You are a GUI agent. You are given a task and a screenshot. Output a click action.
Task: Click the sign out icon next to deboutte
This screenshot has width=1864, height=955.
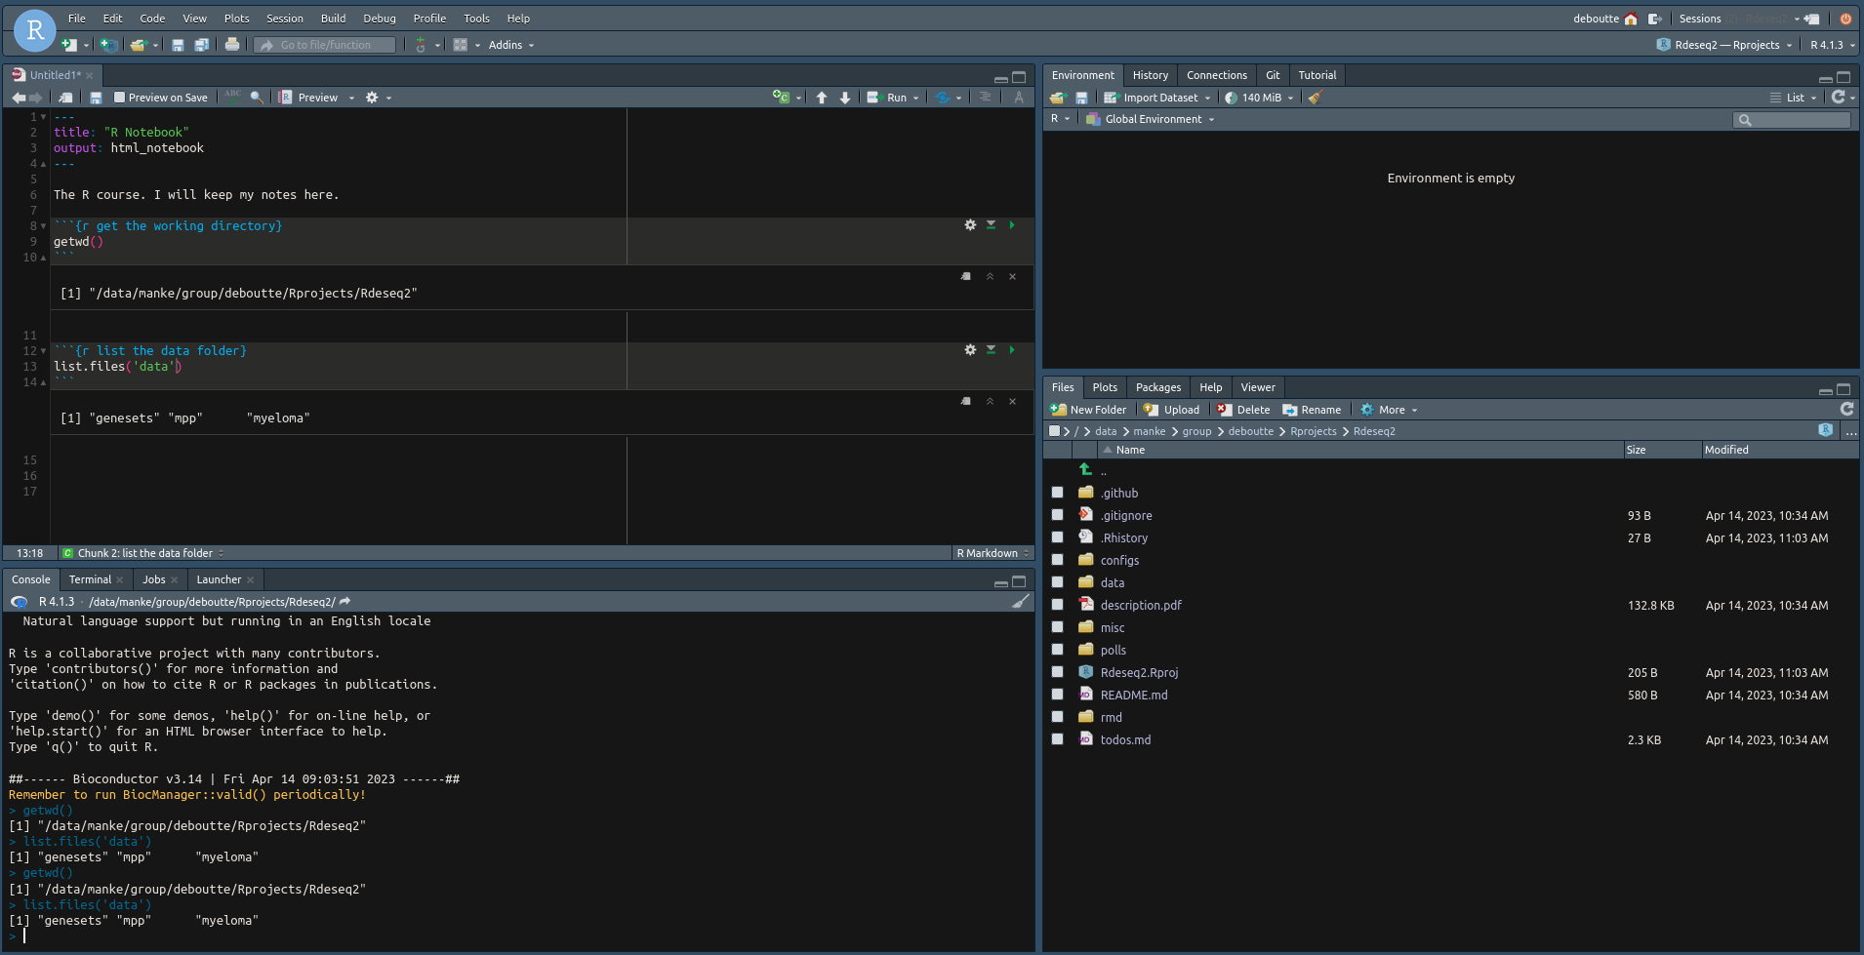tap(1655, 19)
